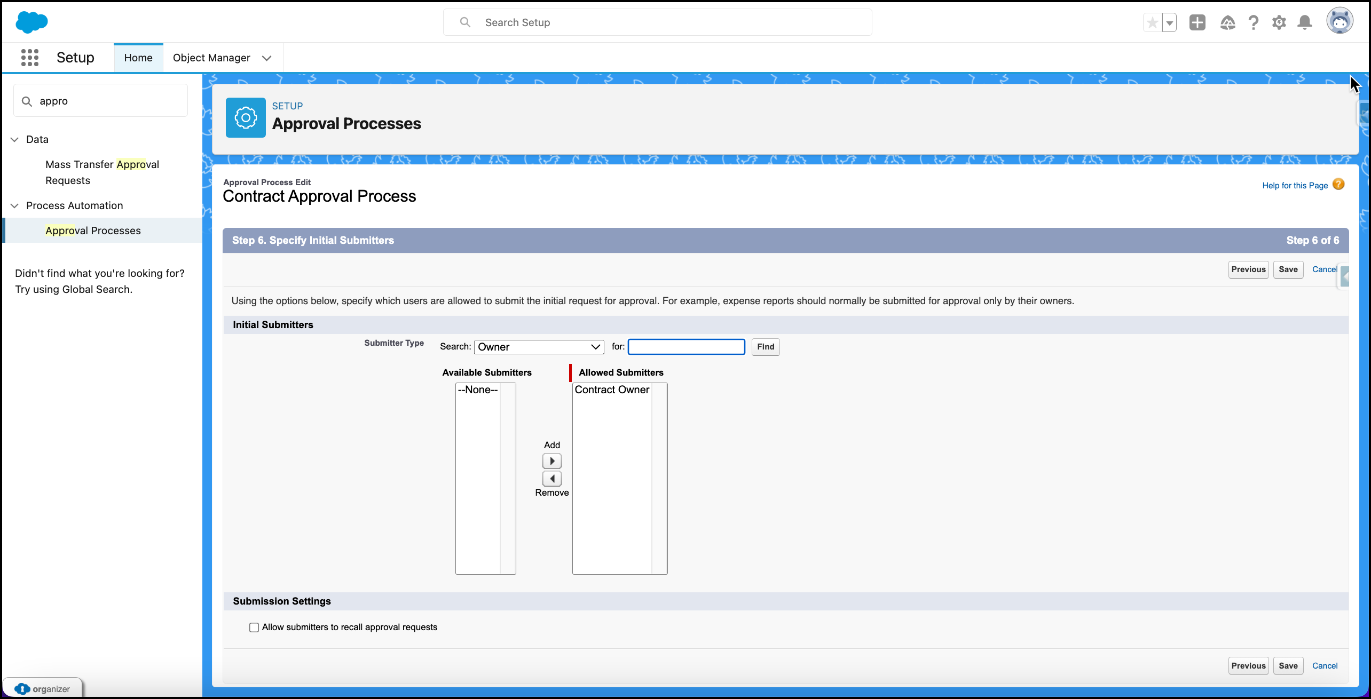Click the organizer cloud icon
Viewport: 1371px width, 699px height.
[x=21, y=689]
